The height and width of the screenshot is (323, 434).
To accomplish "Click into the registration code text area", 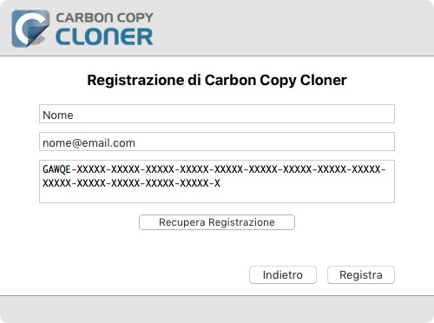I will pyautogui.click(x=217, y=181).
